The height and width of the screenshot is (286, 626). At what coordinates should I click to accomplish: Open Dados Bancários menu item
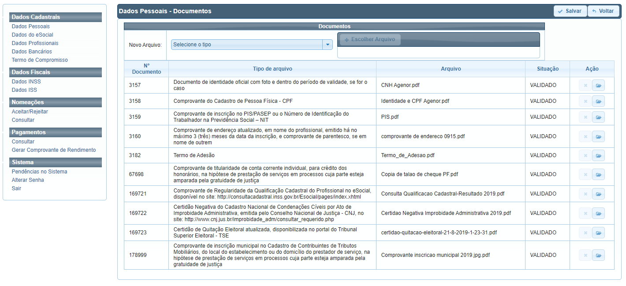(32, 52)
